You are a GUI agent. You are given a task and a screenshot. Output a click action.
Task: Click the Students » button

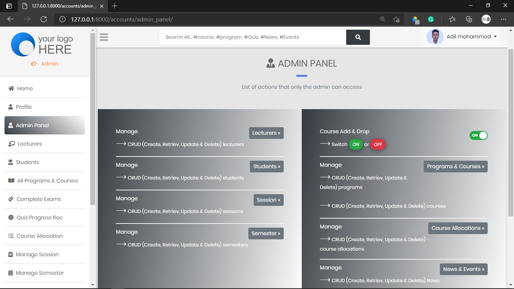pos(267,166)
